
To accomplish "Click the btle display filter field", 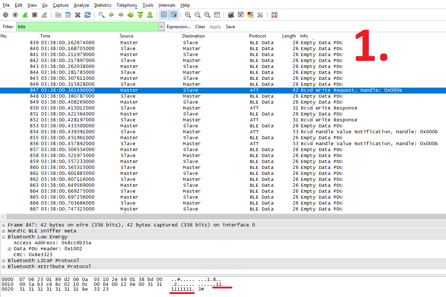I will point(87,27).
